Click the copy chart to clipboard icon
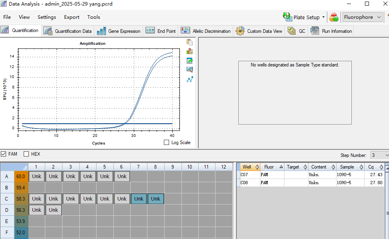The height and width of the screenshot is (239, 389). 189,42
